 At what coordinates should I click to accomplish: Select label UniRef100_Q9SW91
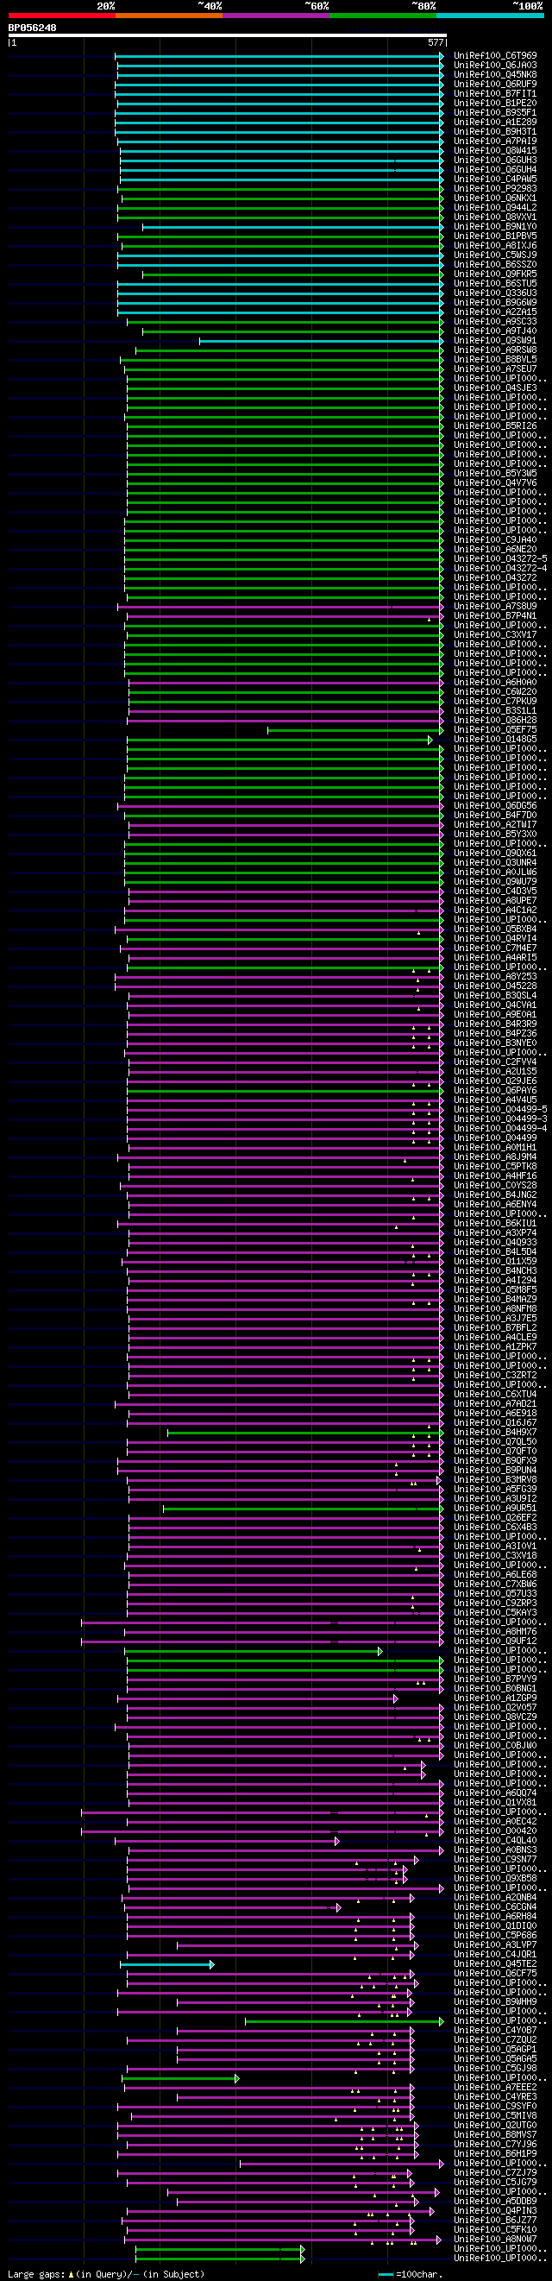pos(495,341)
